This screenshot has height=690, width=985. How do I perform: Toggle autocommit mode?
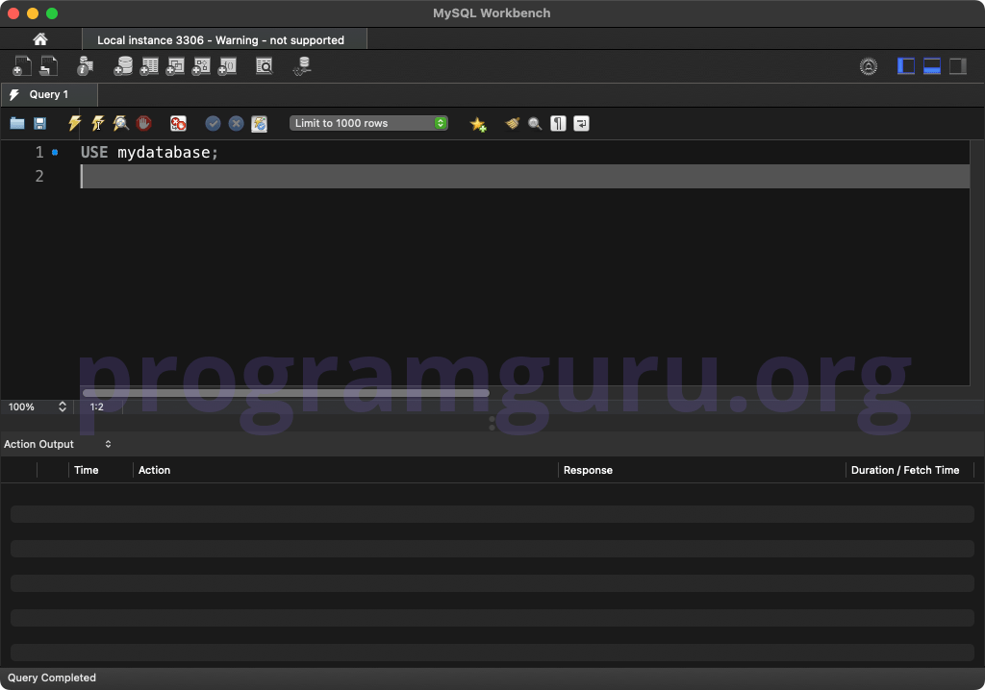coord(260,123)
